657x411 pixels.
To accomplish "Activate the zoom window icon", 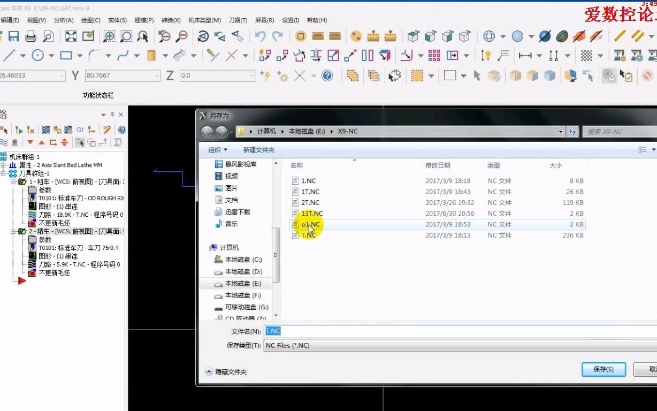I will coord(109,36).
